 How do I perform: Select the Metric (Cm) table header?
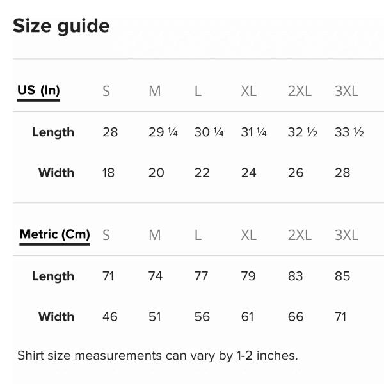[x=54, y=234]
